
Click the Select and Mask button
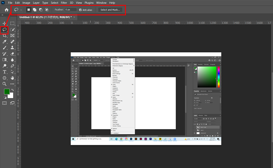pos(110,10)
